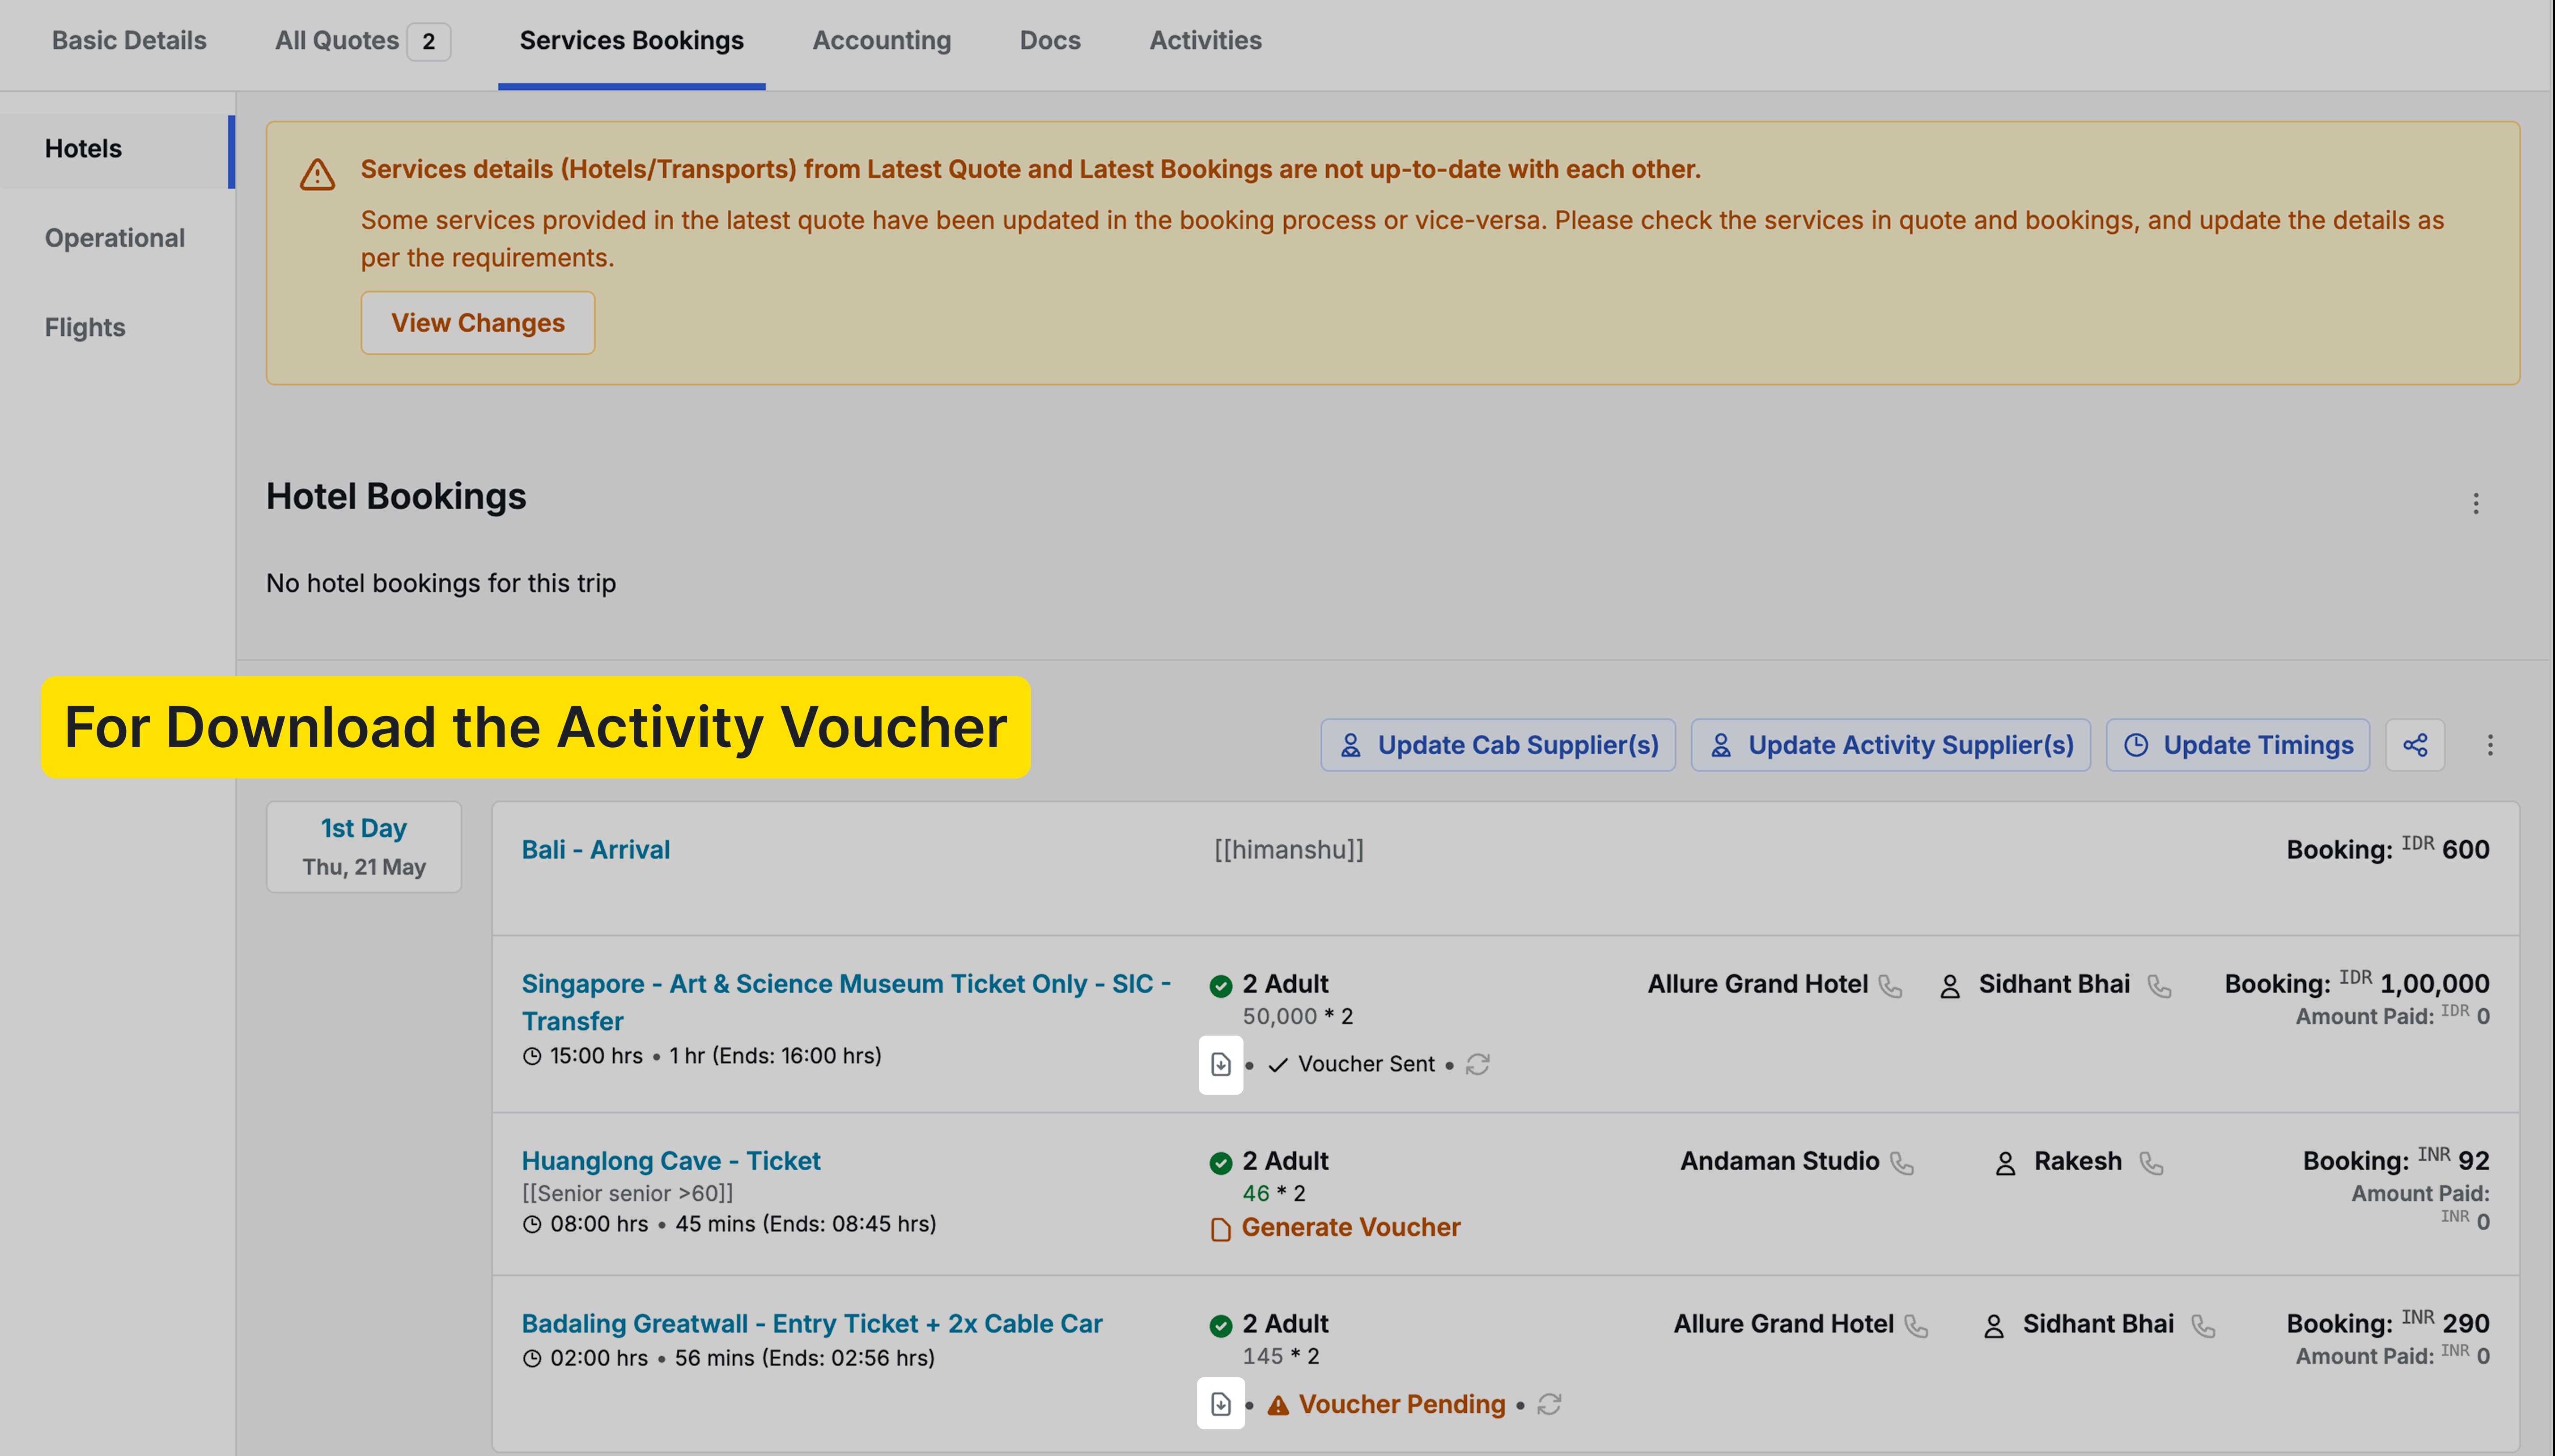
Task: Open Singapore Art & Science Museum activity link
Action: point(846,1002)
